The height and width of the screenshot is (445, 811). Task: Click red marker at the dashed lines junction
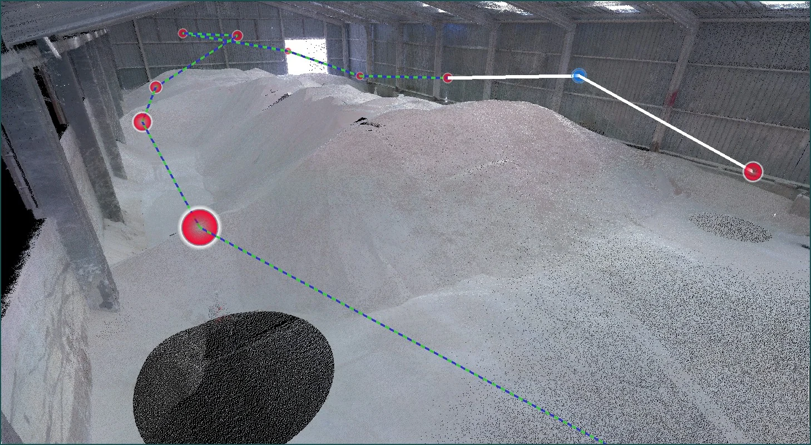click(x=237, y=36)
